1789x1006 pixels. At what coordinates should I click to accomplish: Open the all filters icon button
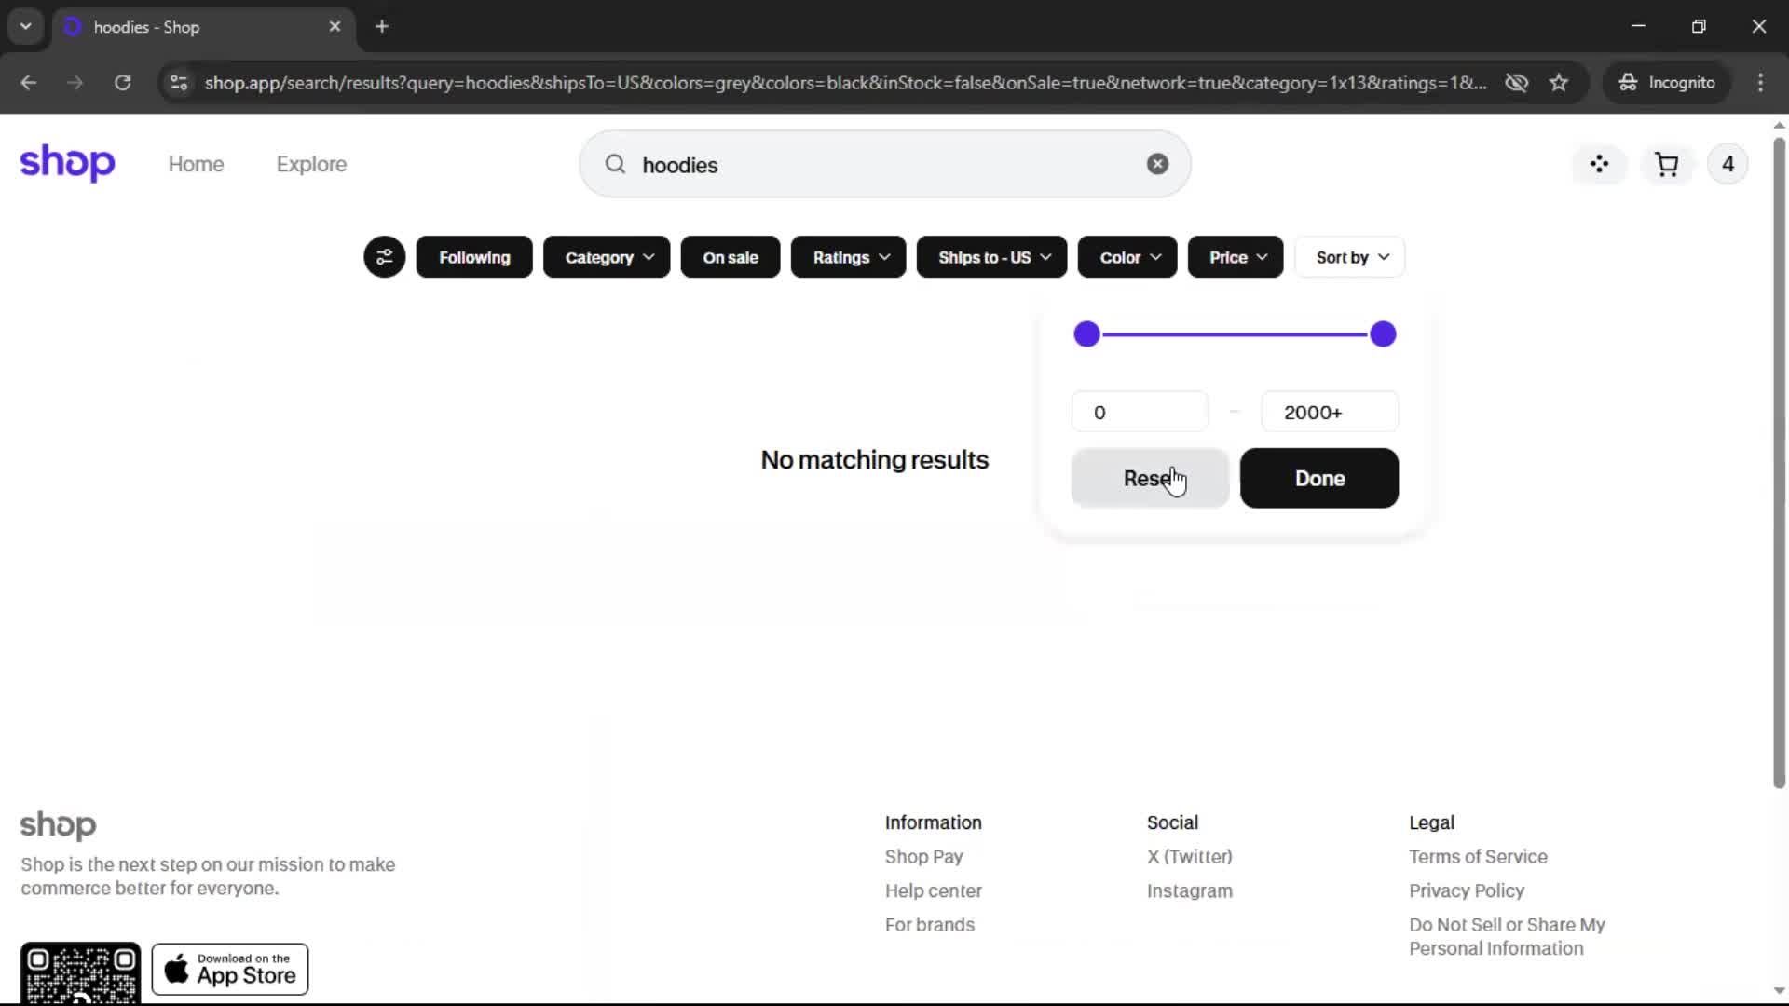coord(384,257)
